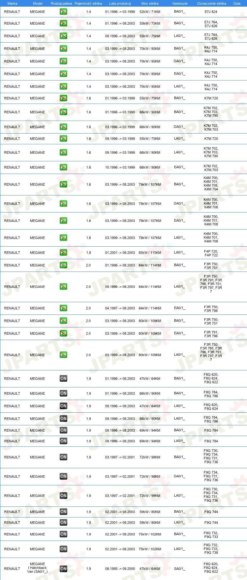
Task: Click the 'Pojemność silnika' column header
Action: click(88, 3)
